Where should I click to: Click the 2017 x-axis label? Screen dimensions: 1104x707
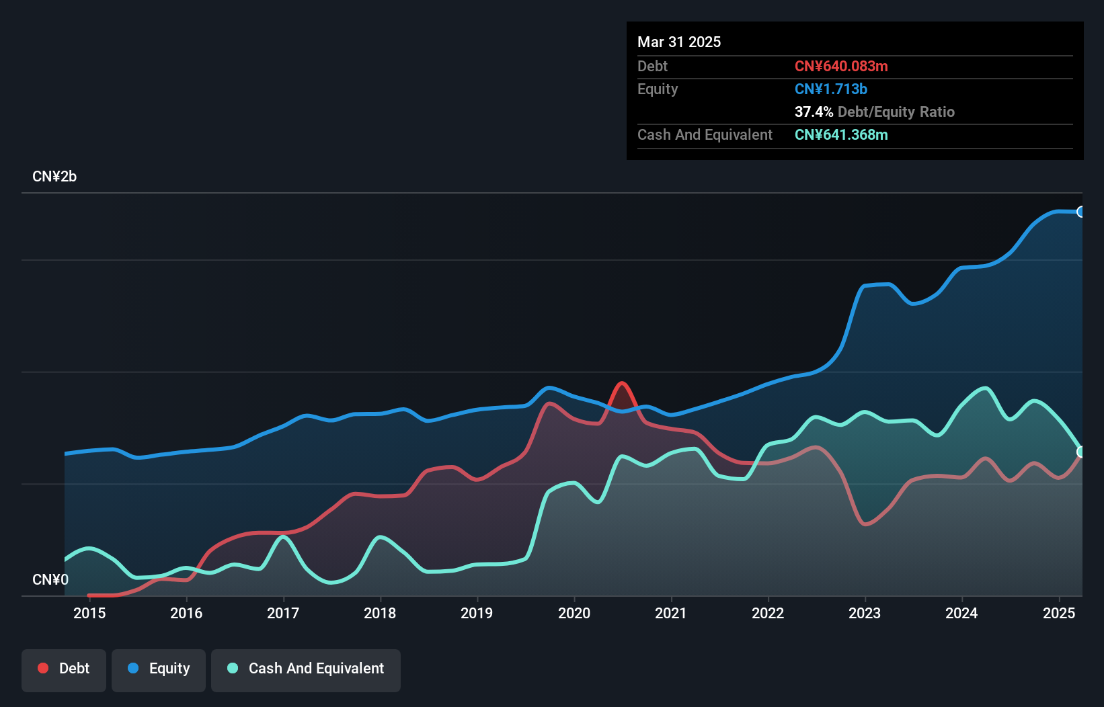click(283, 613)
